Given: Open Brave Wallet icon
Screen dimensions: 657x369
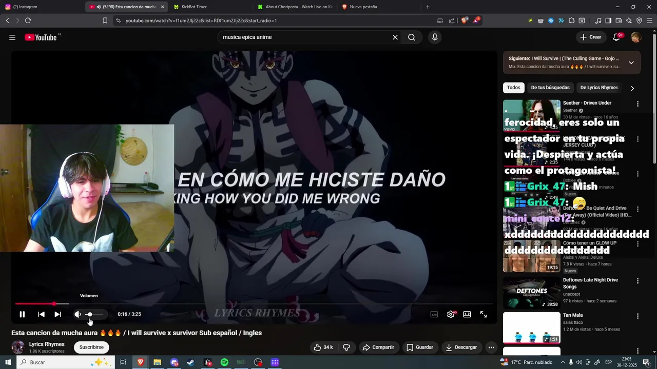Looking at the screenshot, I should 619,20.
